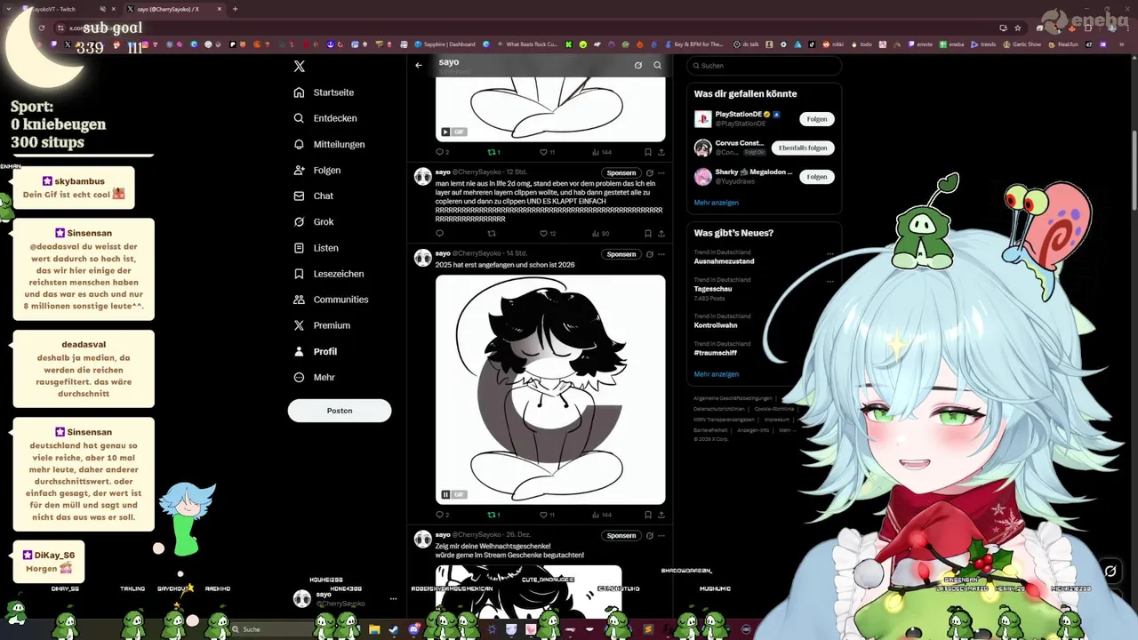Open Grok in the sidebar

(x=314, y=221)
